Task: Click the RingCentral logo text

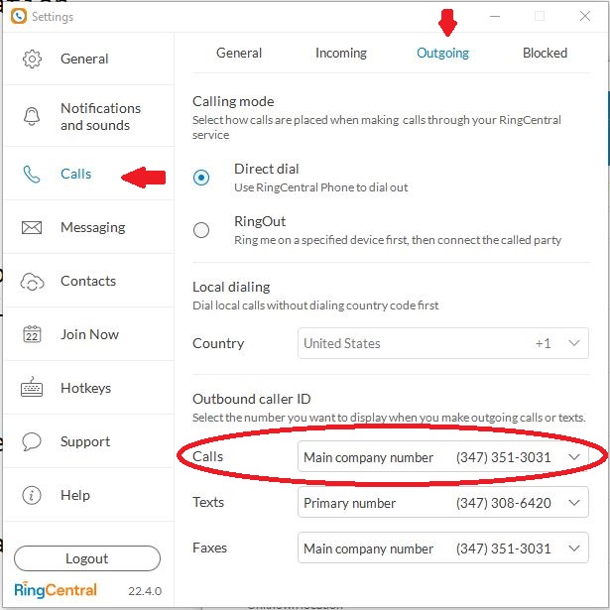Action: (x=57, y=590)
